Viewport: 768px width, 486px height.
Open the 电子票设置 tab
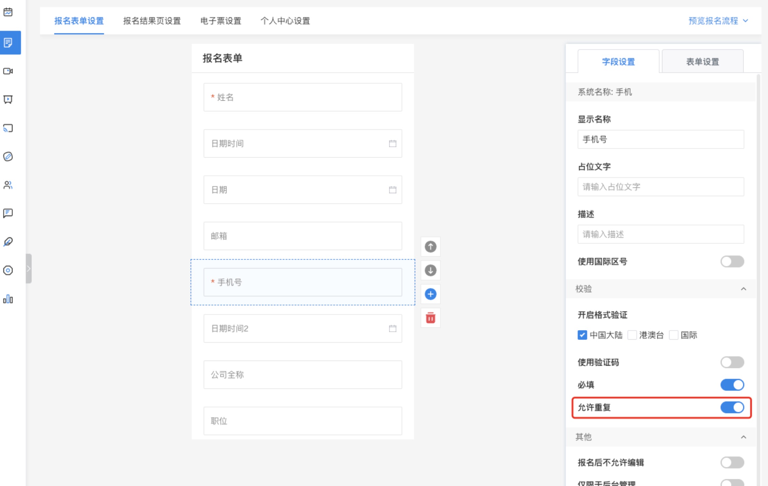pyautogui.click(x=221, y=21)
